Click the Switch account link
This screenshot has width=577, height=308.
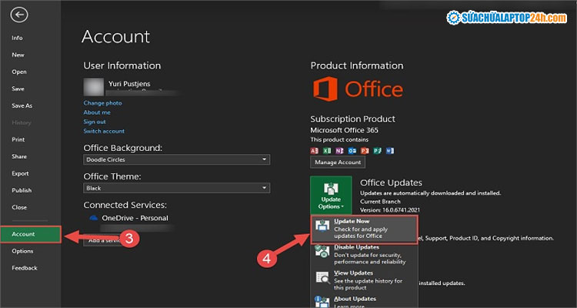pos(104,131)
